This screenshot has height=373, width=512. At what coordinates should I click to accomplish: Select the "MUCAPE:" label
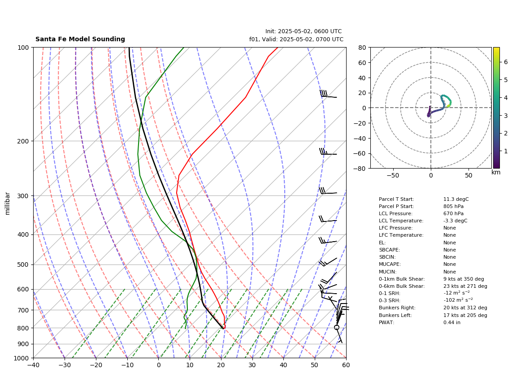click(x=390, y=264)
